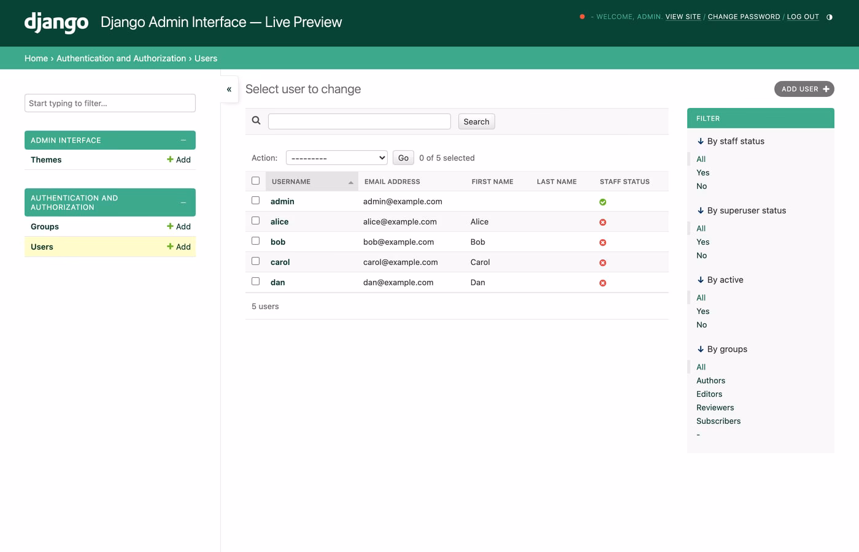Filter staff status by No
Image resolution: width=859 pixels, height=552 pixels.
(x=701, y=186)
